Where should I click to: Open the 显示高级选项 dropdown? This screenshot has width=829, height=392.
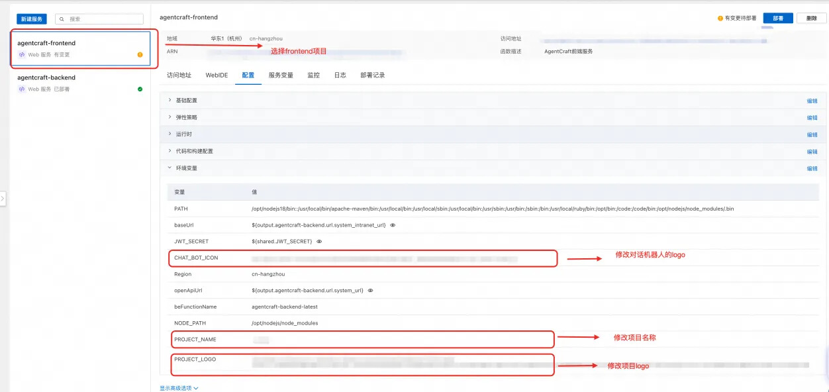179,388
